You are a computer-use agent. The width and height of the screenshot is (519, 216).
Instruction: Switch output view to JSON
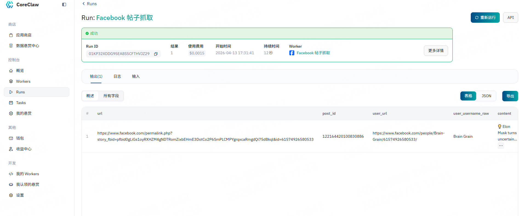(x=486, y=96)
